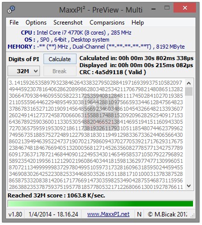202x225 pixels.
Task: Minimize the MaxxPI window
Action: coord(153,9)
